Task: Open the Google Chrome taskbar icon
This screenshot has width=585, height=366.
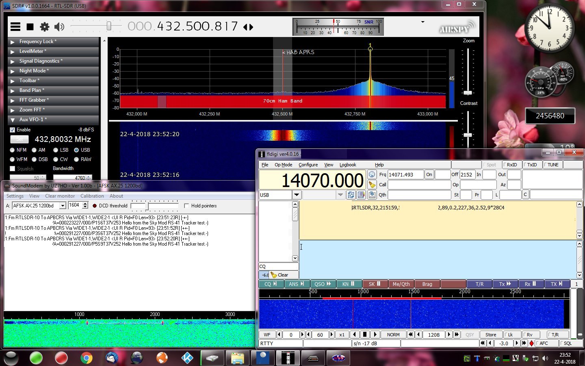Action: [86, 358]
